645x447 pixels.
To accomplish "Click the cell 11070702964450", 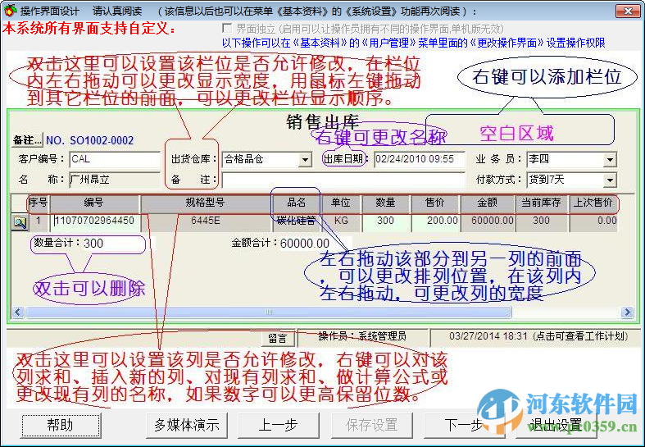I will point(95,221).
